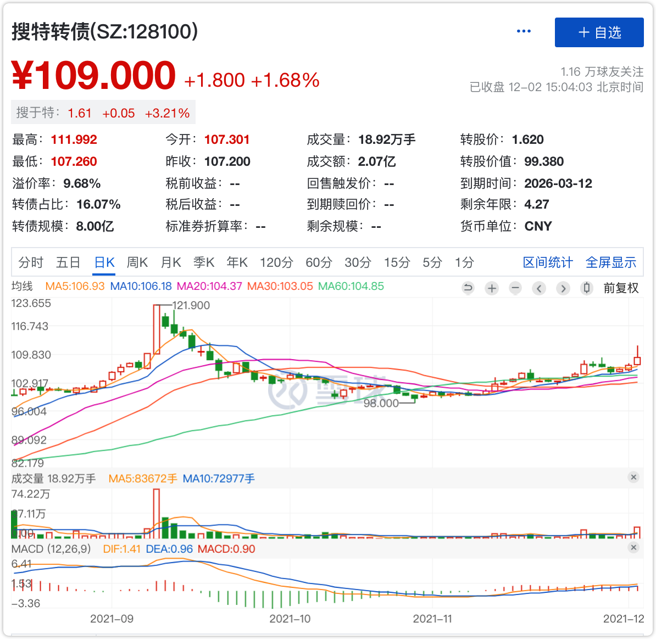Click the chart reset (undo arrow) icon
The image size is (656, 639).
pyautogui.click(x=468, y=288)
